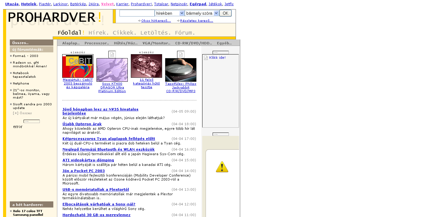Click the Klikk ide! link
436x217 pixels.
218,58
